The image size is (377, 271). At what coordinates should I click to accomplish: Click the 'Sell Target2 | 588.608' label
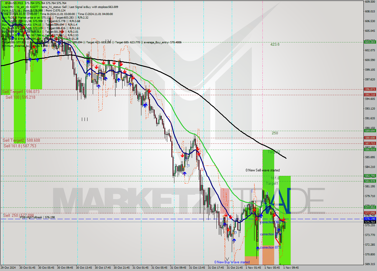click(x=21, y=141)
